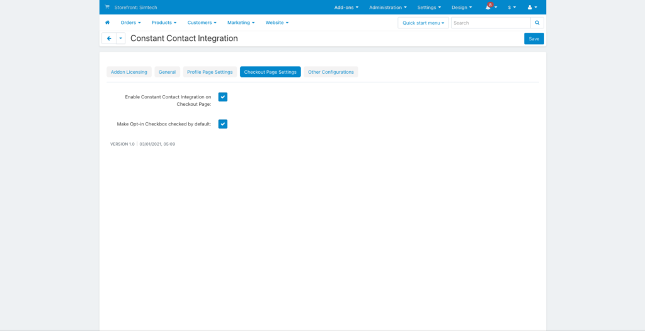Expand the caret beside the back arrow
645x331 pixels.
(120, 38)
